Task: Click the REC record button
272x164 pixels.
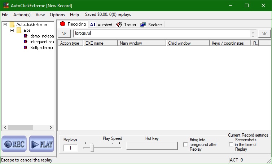Action: [x=14, y=144]
